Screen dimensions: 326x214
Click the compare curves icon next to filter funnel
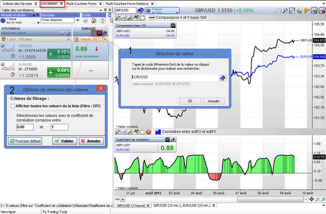click(99, 33)
